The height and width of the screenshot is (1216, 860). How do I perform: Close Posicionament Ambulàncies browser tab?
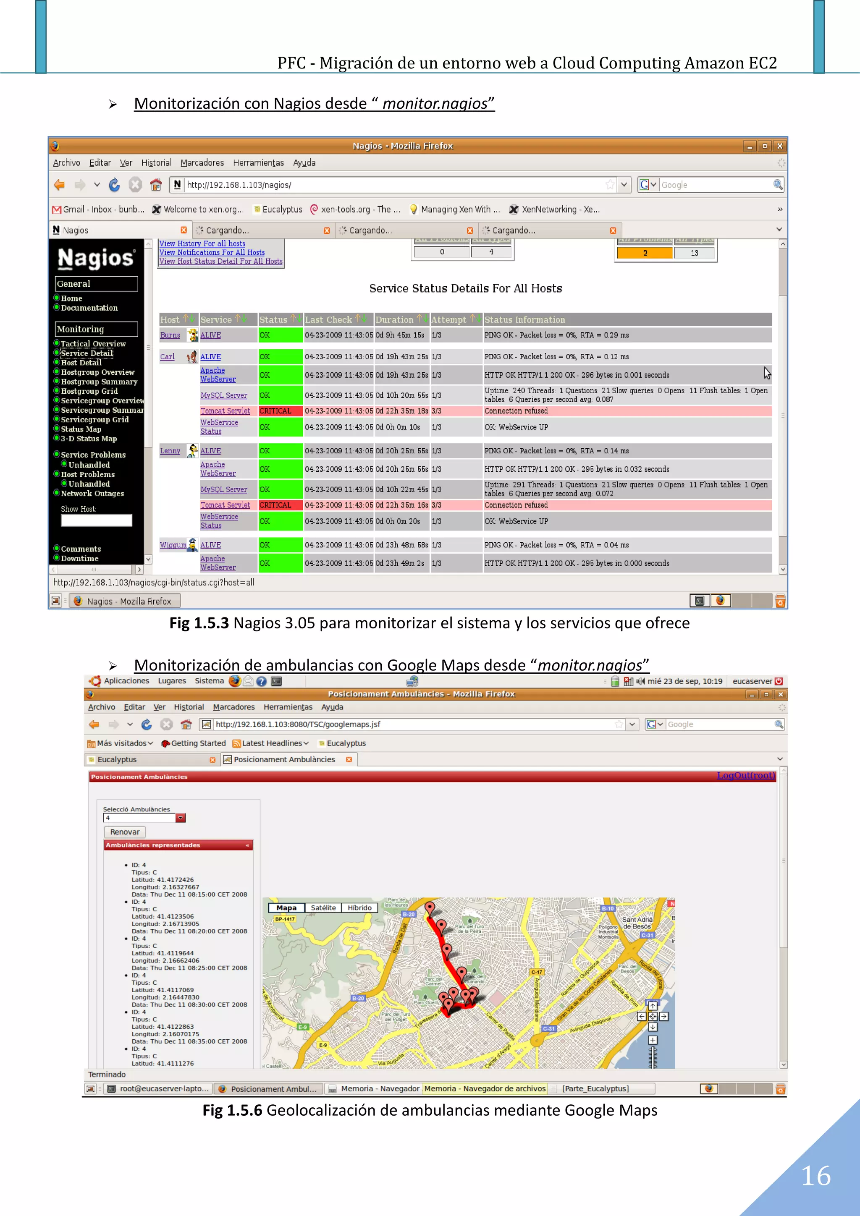coord(349,759)
